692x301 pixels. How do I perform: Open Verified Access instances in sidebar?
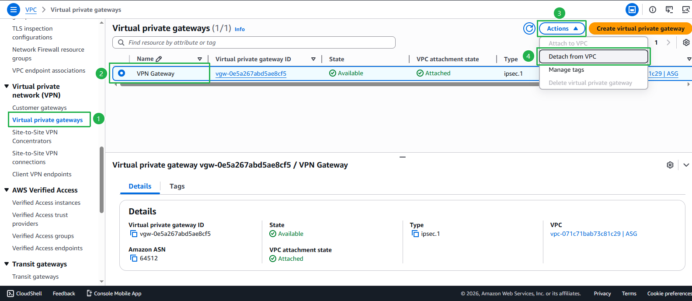(x=46, y=203)
